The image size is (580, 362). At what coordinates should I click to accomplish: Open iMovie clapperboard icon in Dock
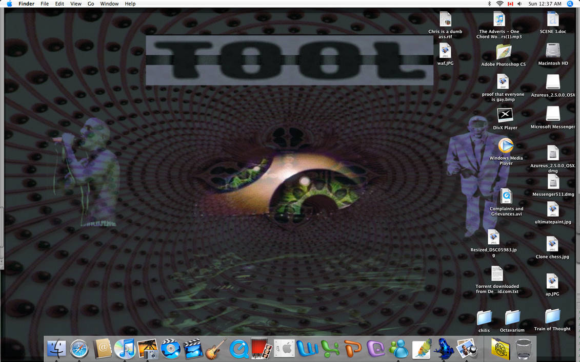coord(193,349)
